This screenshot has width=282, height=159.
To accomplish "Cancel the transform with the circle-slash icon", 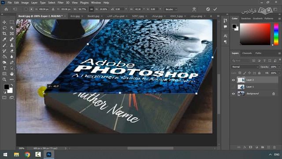I will [x=208, y=9].
